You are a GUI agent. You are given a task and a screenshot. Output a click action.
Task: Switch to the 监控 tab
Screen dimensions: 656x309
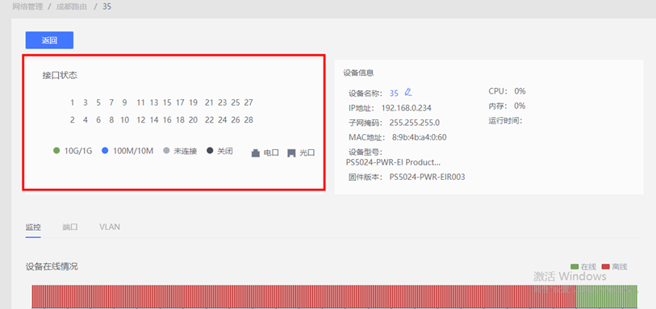coord(33,227)
